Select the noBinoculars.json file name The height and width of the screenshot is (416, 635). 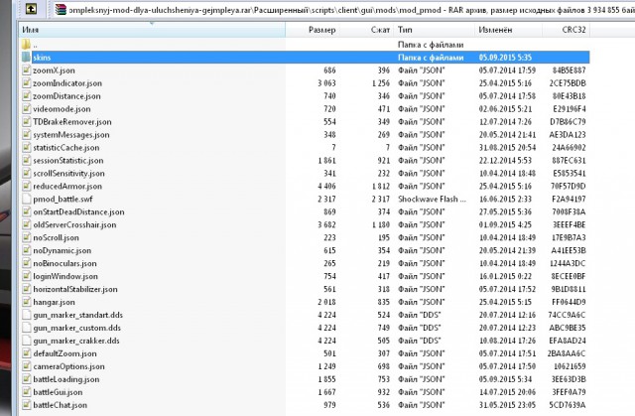(64, 264)
